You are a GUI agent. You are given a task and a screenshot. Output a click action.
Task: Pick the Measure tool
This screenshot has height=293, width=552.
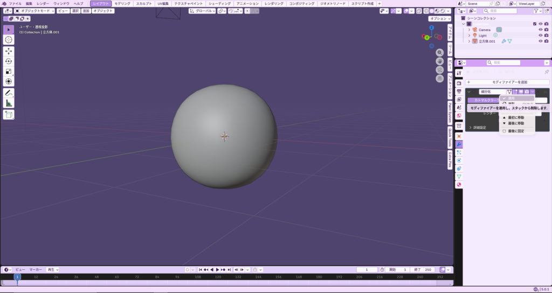9,103
